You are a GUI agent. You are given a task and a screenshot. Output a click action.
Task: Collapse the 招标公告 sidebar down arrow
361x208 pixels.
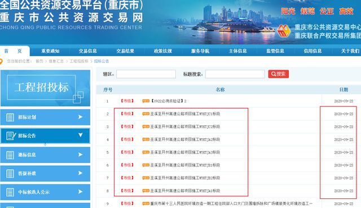coord(80,135)
